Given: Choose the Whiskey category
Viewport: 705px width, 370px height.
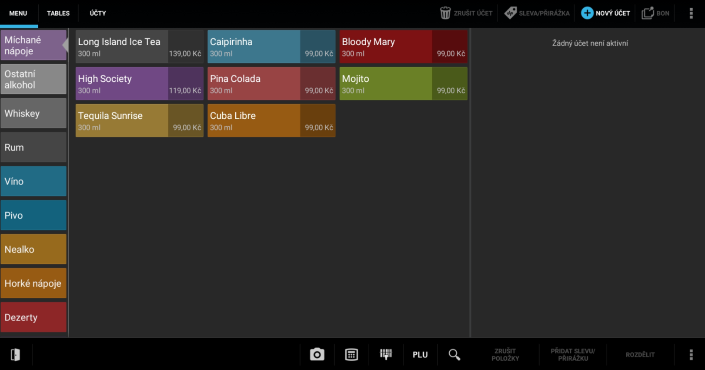Looking at the screenshot, I should [x=33, y=113].
